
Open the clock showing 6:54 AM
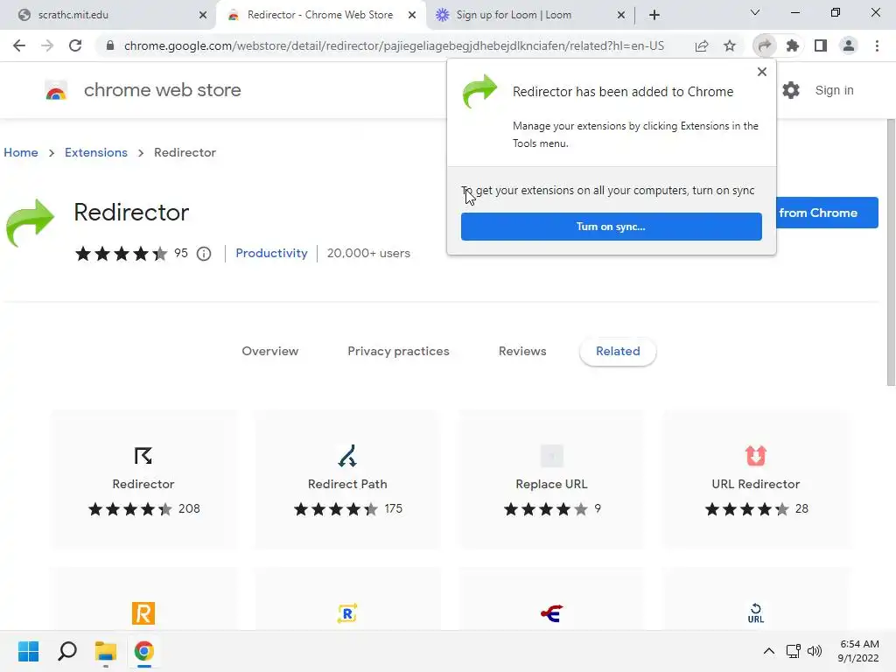click(858, 651)
